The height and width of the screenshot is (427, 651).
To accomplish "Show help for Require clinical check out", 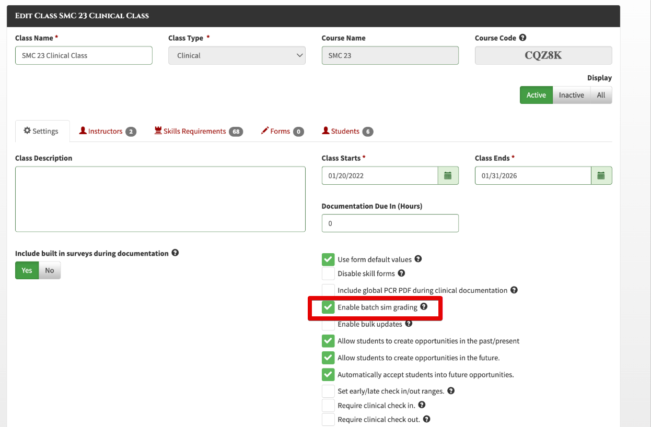I will pyautogui.click(x=426, y=419).
